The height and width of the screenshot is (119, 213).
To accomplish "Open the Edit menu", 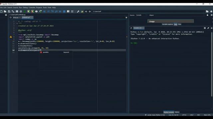I will click(x=5, y=8).
